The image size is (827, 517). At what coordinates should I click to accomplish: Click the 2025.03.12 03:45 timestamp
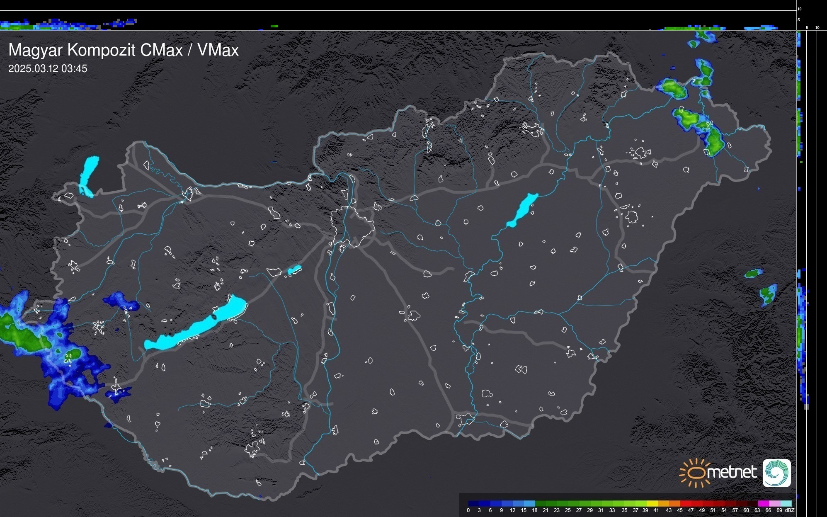(48, 69)
